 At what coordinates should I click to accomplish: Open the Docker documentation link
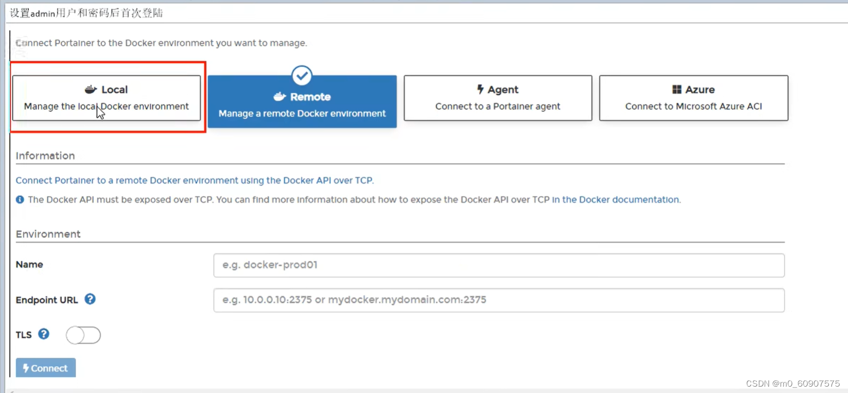tap(616, 200)
